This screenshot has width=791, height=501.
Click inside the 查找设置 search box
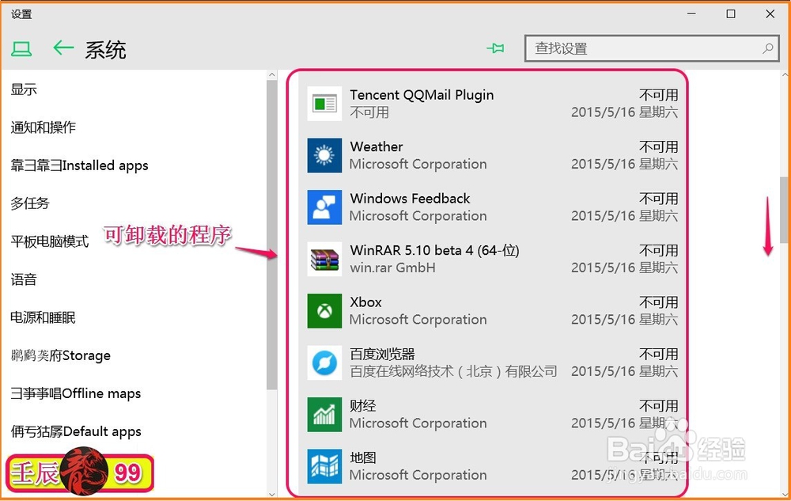[649, 48]
